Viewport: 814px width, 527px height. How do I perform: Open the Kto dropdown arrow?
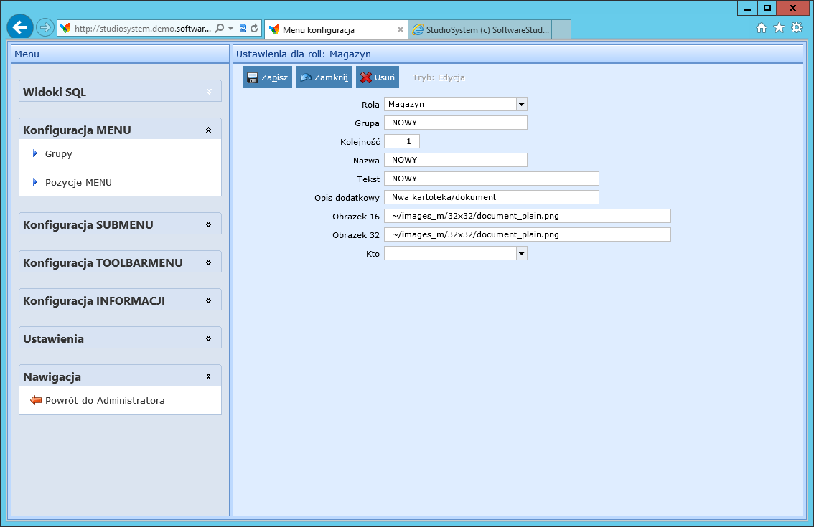click(x=522, y=253)
